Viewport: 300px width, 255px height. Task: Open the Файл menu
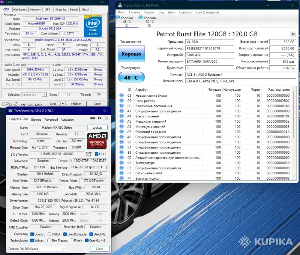[x=121, y=12]
